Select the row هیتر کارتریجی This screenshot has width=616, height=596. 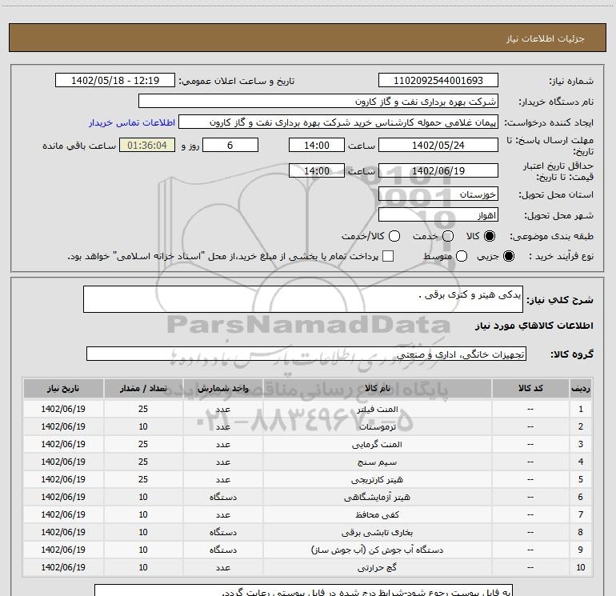(x=307, y=479)
